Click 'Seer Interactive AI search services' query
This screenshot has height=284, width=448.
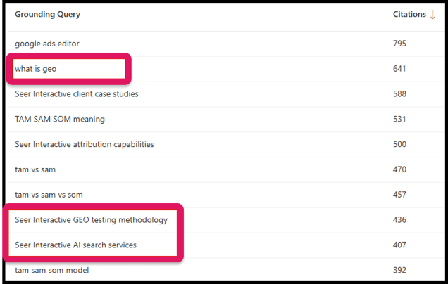coord(76,245)
